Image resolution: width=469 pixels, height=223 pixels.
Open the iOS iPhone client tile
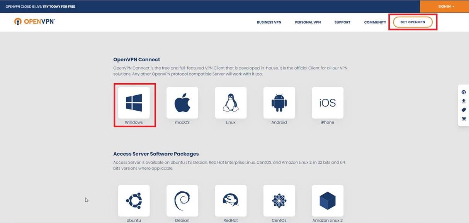(x=328, y=103)
